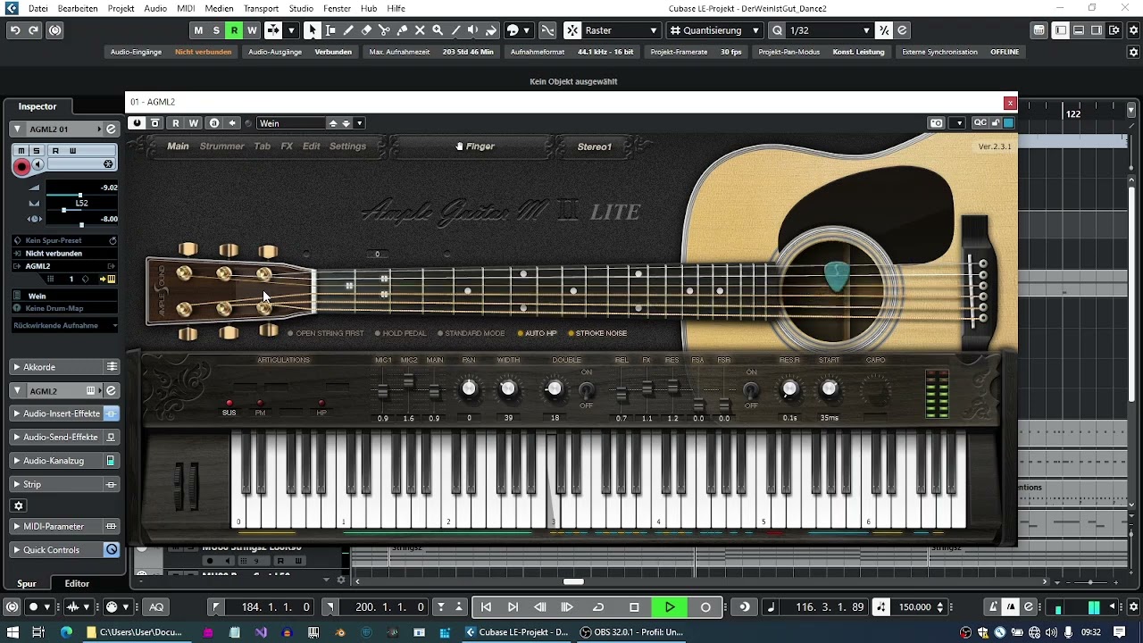
Task: Open the Settings tab in Ample Guitar
Action: 347,146
